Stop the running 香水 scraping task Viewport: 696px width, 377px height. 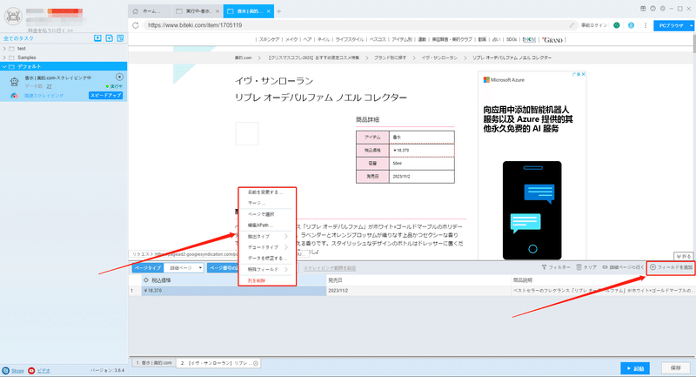click(x=119, y=77)
